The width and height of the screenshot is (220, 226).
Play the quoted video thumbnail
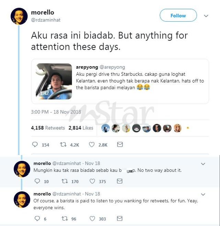click(54, 81)
